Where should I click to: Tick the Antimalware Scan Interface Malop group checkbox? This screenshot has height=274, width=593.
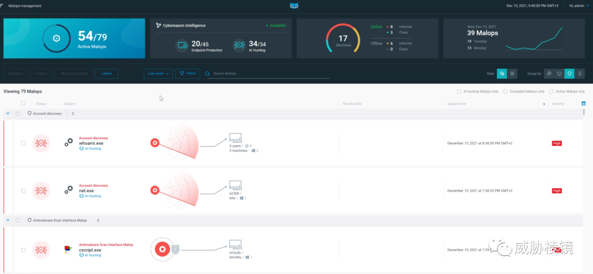tap(18, 220)
